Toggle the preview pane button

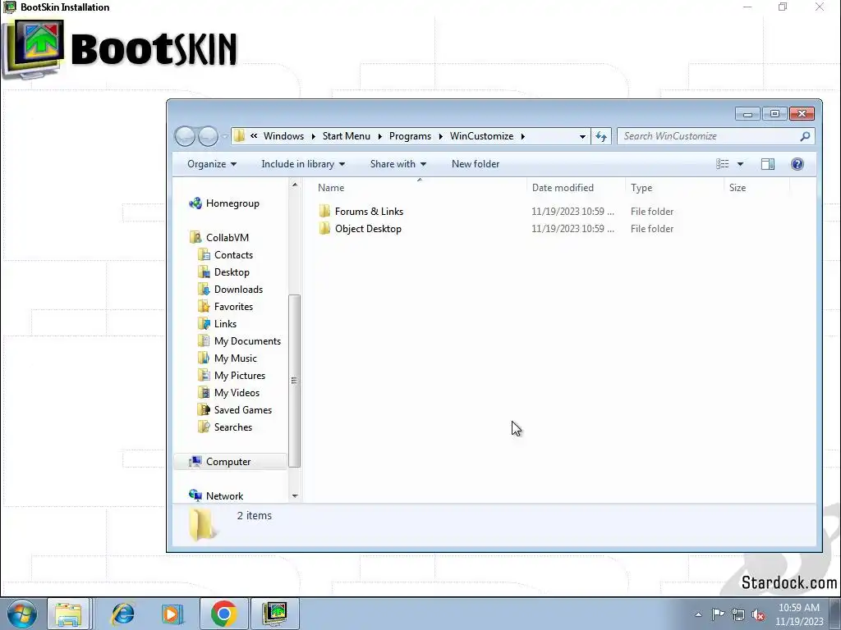pyautogui.click(x=768, y=164)
